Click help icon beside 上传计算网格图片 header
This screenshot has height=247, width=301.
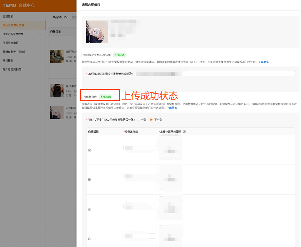[184, 132]
